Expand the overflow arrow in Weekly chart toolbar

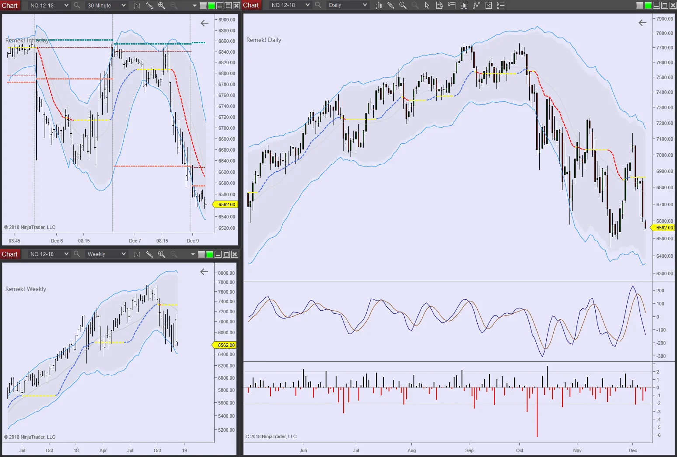tap(193, 255)
